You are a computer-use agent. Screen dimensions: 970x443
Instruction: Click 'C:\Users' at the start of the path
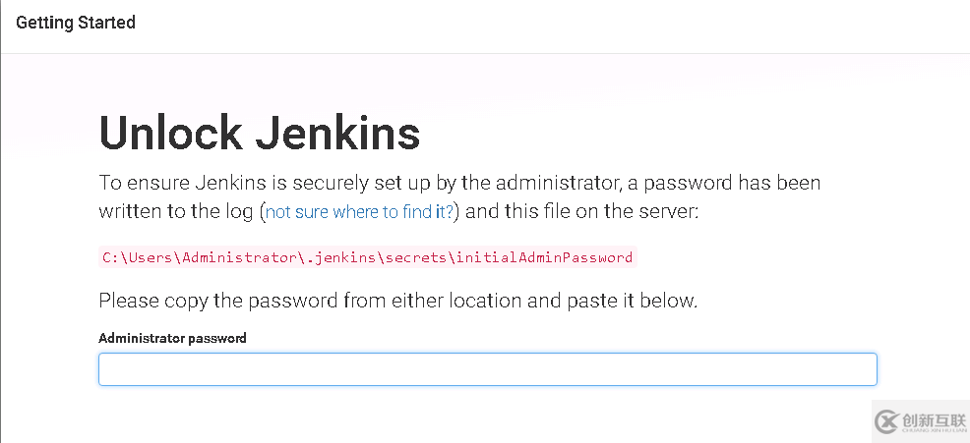[138, 257]
